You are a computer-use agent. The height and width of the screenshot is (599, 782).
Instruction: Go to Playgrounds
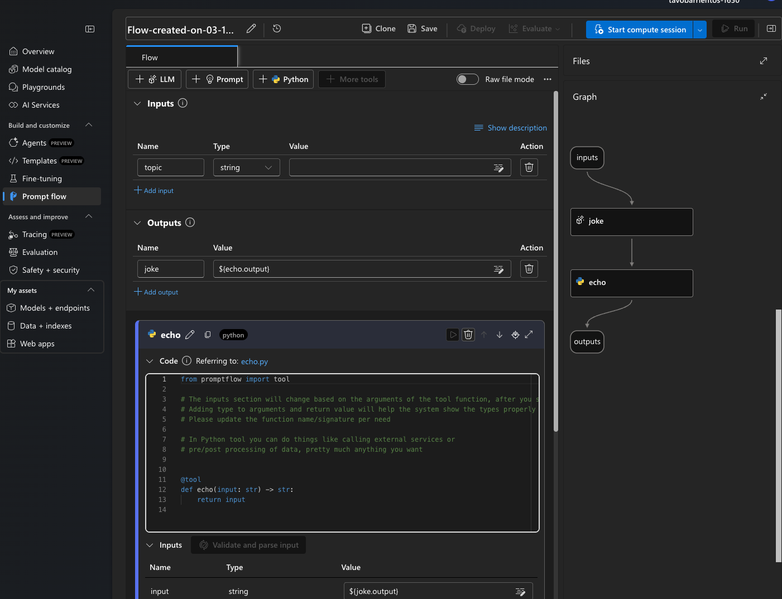52,87
